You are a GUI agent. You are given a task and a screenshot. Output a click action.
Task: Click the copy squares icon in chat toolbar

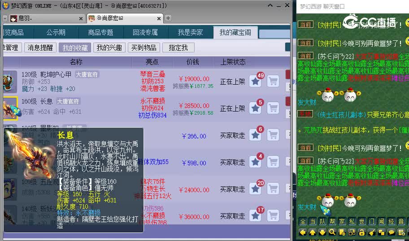(382, 232)
